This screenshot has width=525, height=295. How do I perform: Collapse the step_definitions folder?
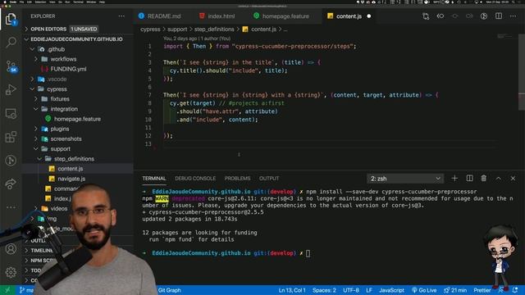[39, 159]
